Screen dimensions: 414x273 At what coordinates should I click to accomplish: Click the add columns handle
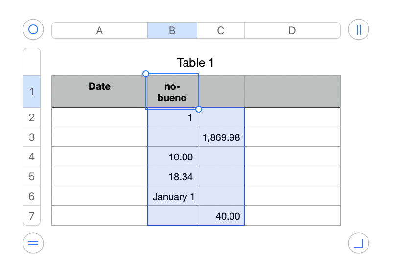358,30
